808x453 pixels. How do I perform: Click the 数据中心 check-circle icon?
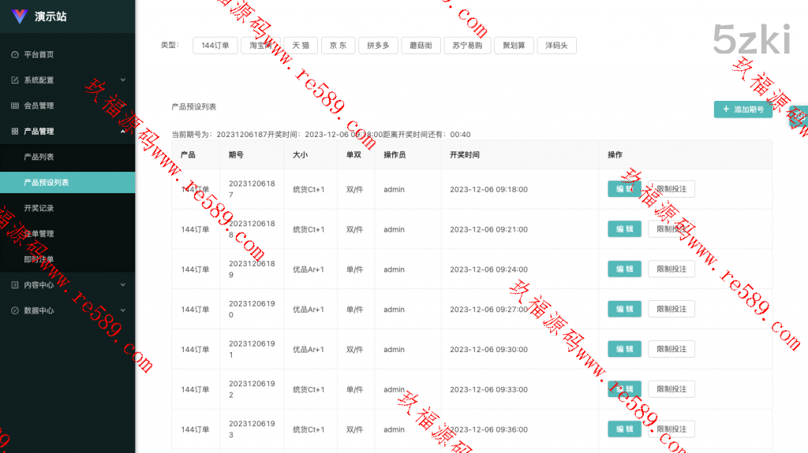coord(15,310)
